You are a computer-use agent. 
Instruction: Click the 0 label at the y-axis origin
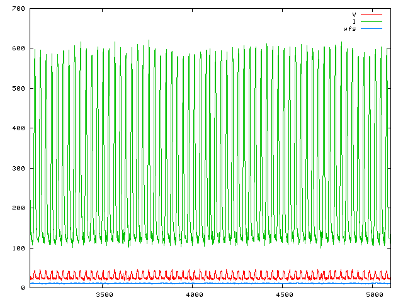tap(23, 288)
